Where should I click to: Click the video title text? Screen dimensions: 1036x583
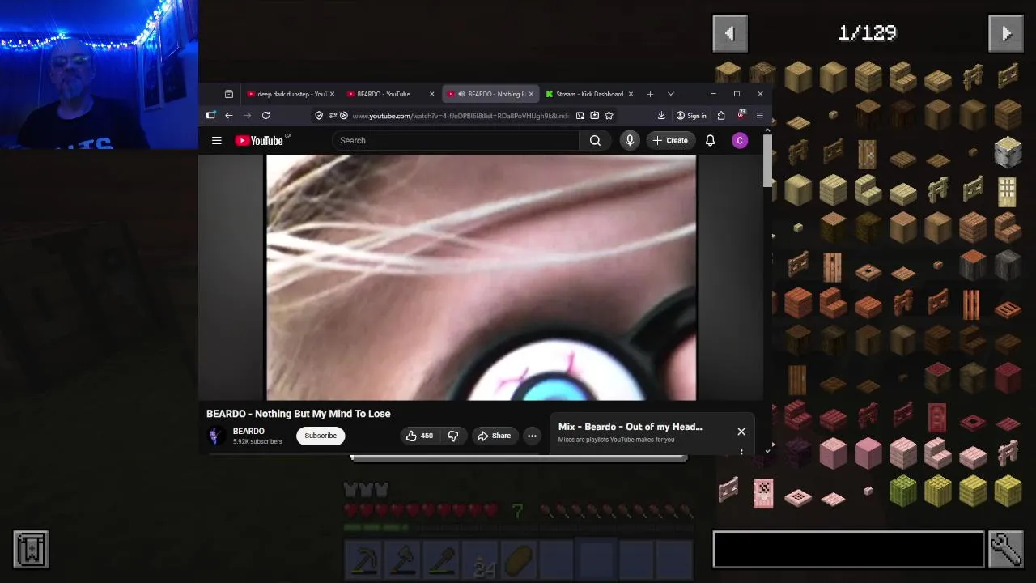[x=298, y=414]
